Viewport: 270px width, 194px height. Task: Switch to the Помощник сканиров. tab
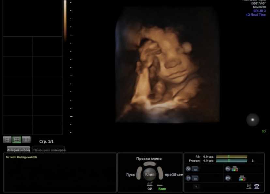click(49, 150)
